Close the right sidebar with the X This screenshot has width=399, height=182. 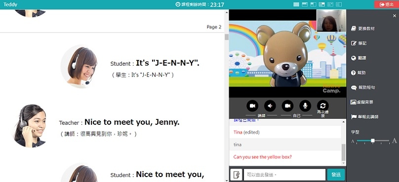[395, 16]
